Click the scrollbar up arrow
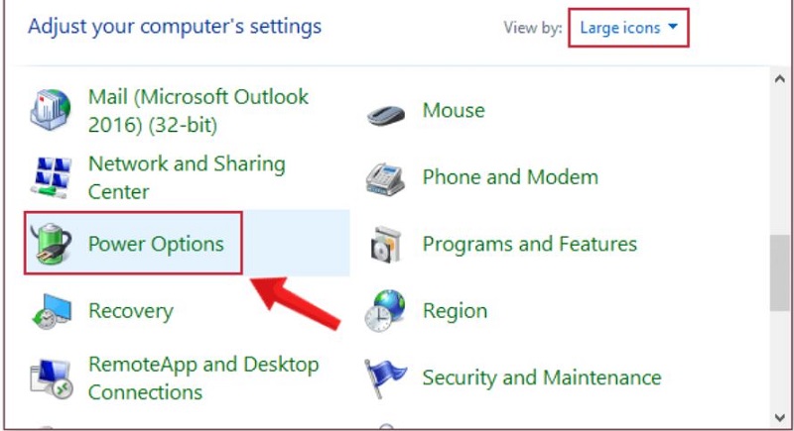 780,79
